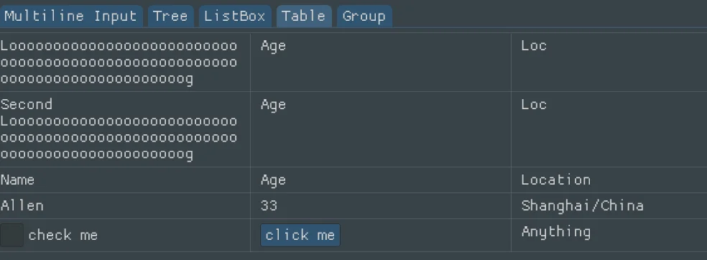Go to the Group tab
The width and height of the screenshot is (707, 260).
pyautogui.click(x=364, y=17)
